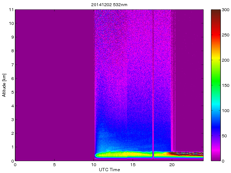Click the y-axis tick label "3"

pyautogui.click(x=13, y=120)
